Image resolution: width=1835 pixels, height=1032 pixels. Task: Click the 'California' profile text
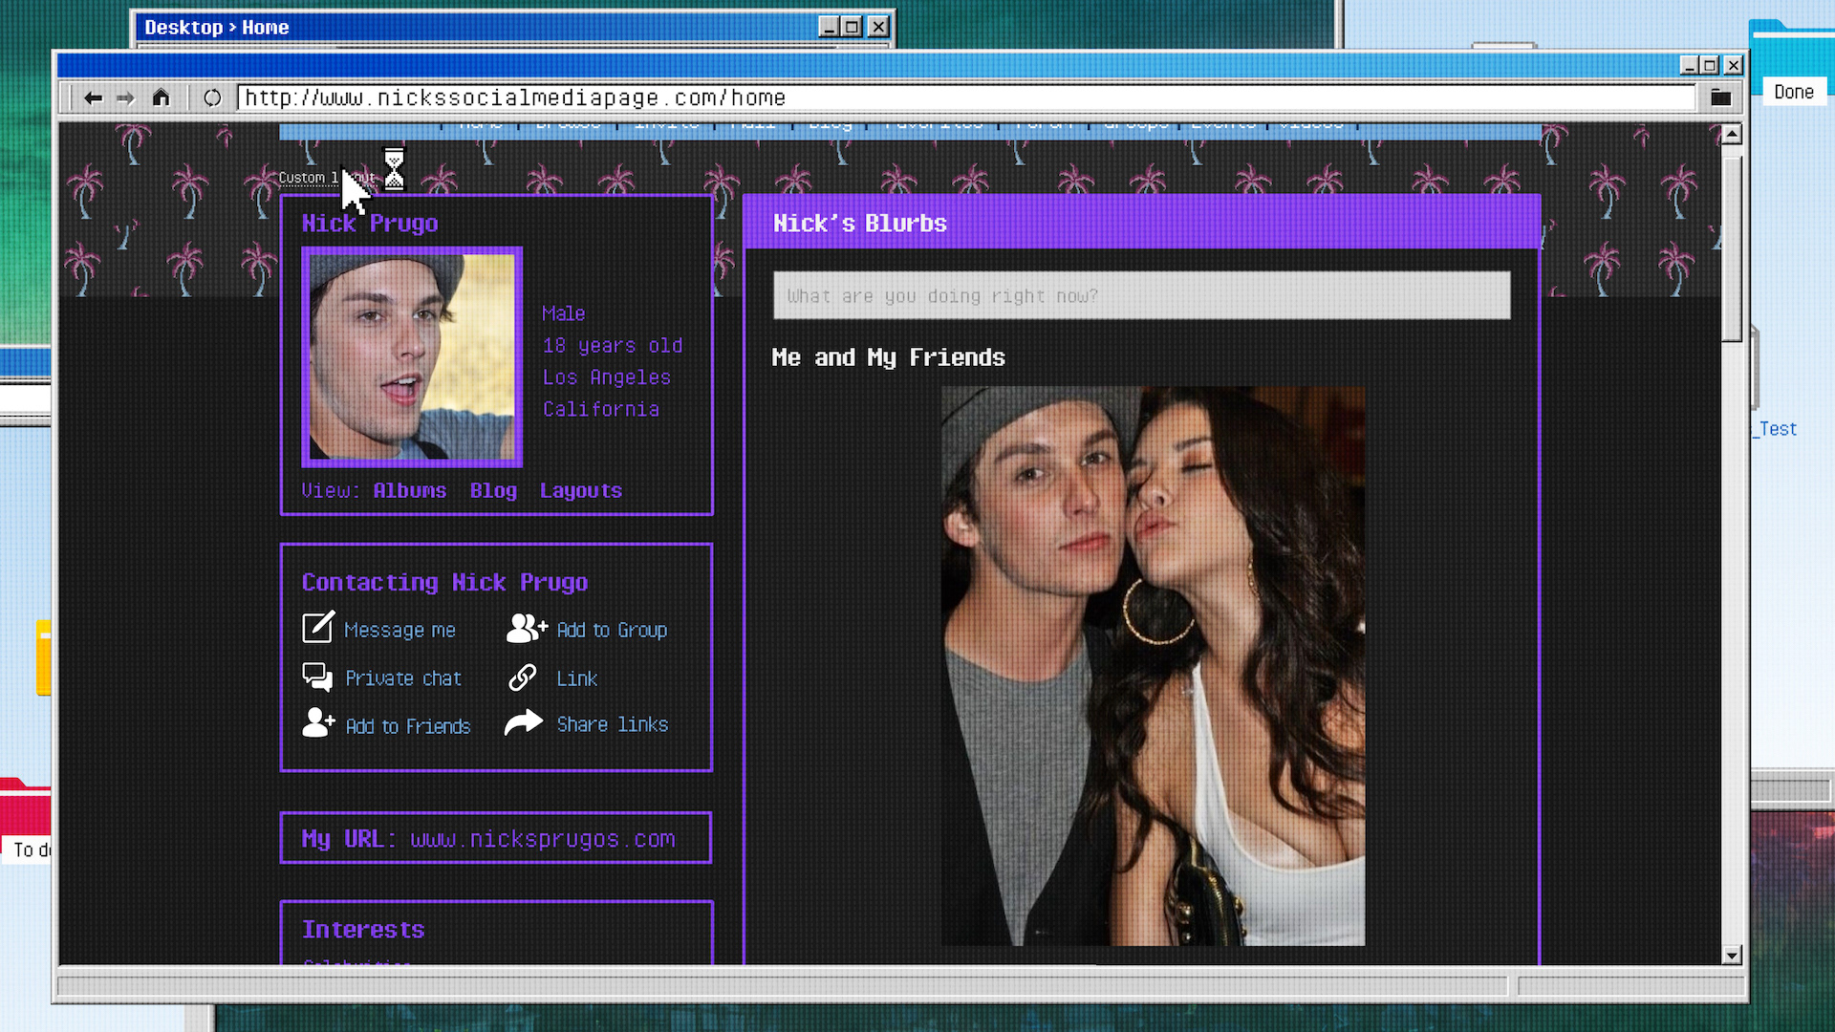(601, 409)
